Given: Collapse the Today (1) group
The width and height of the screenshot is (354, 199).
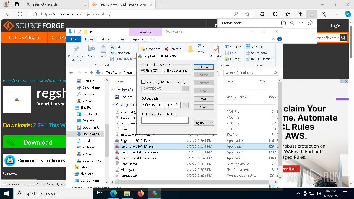Looking at the screenshot, I should click(113, 90).
